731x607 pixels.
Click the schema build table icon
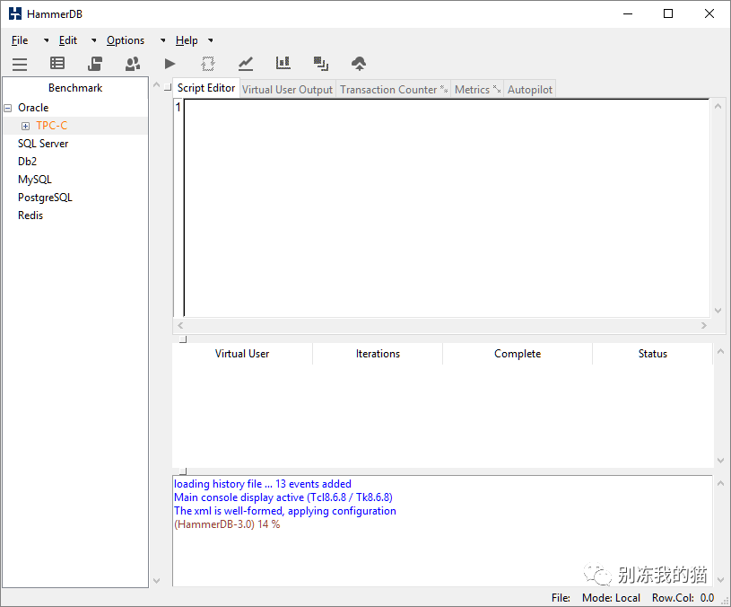click(x=57, y=64)
